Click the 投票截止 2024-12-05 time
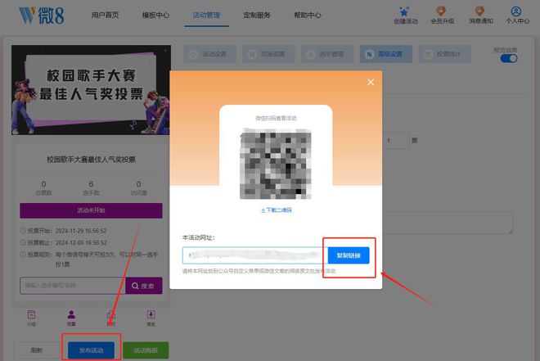The image size is (540, 361). click(x=81, y=243)
